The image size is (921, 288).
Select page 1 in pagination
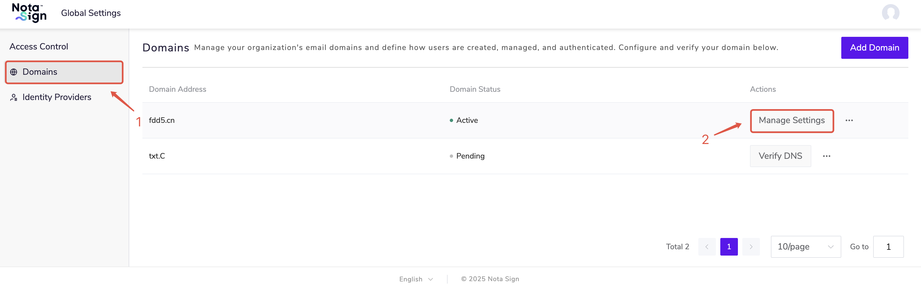click(729, 247)
